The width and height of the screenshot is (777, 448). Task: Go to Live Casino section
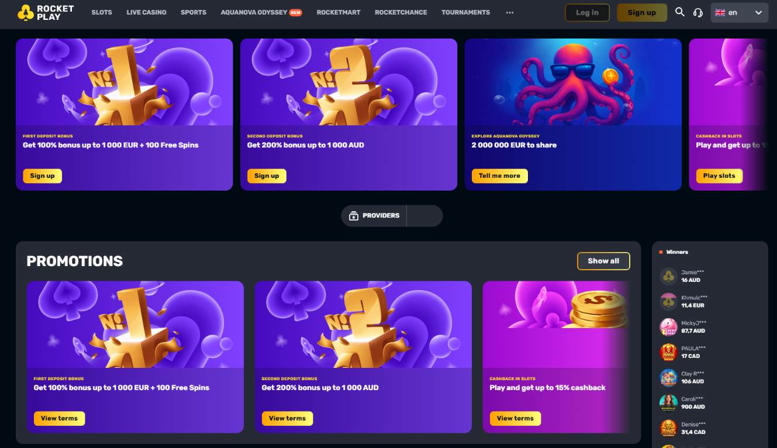click(146, 12)
